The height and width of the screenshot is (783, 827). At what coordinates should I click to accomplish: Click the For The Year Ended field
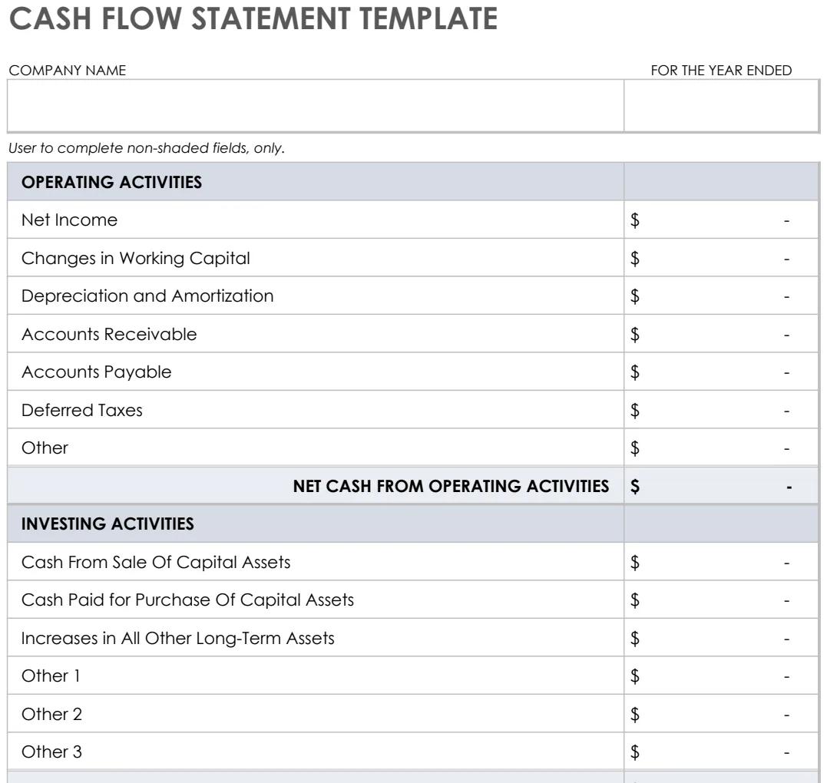(721, 106)
